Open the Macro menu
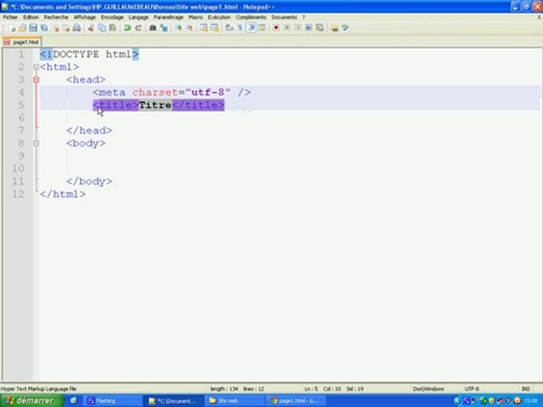This screenshot has height=407, width=543. pos(196,17)
